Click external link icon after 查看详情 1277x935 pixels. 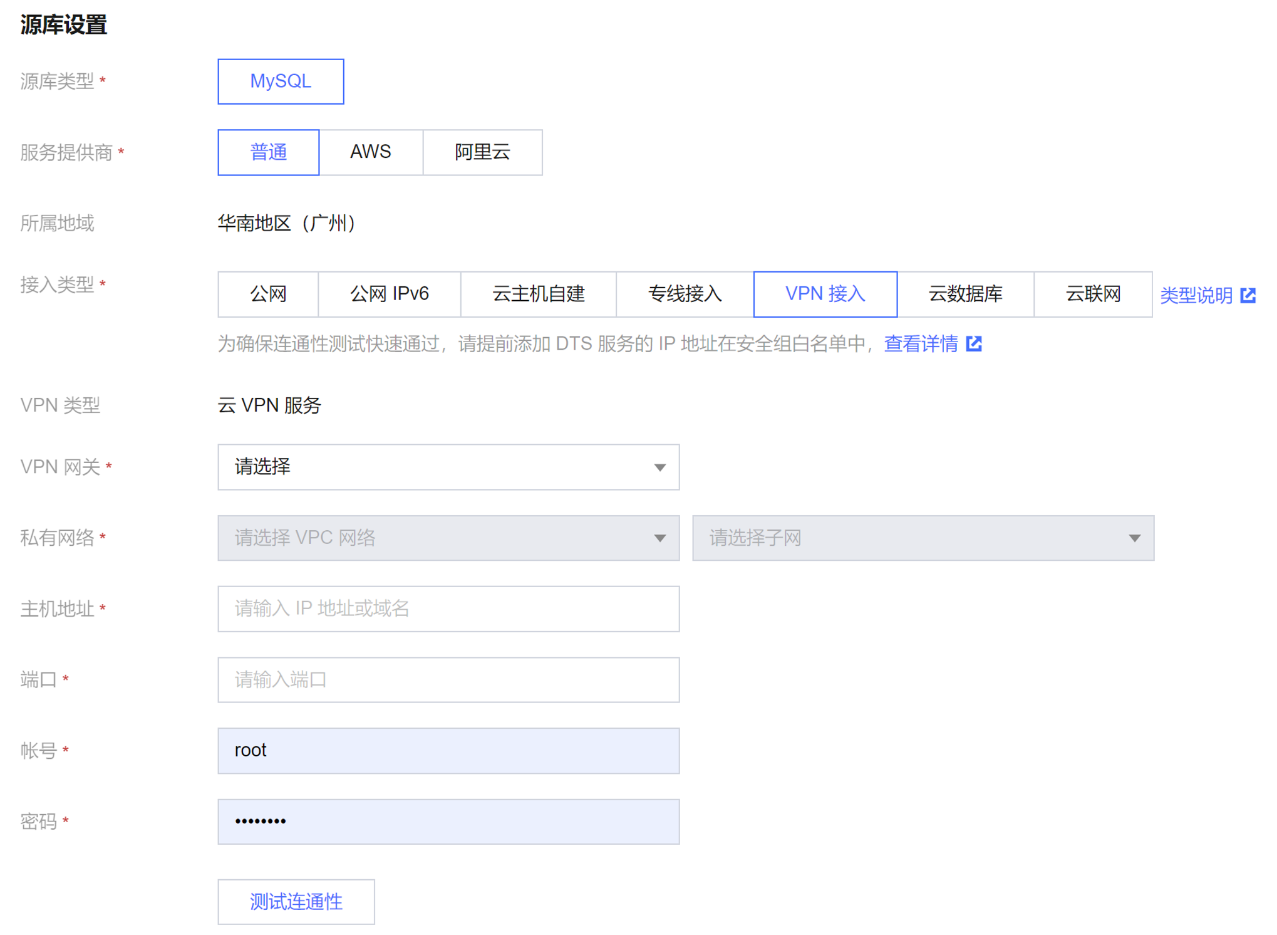tap(974, 343)
